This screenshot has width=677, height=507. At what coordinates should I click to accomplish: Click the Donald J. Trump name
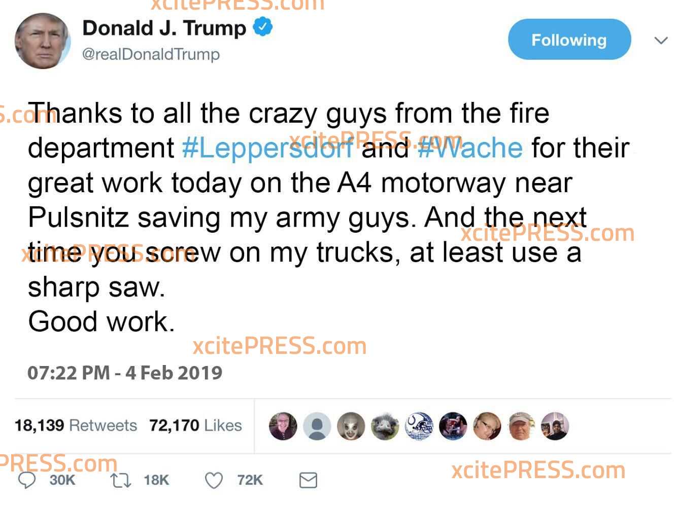[164, 28]
